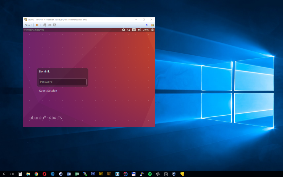Open the network connections indicator
Image resolution: width=283 pixels, height=177 pixels.
tap(129, 30)
